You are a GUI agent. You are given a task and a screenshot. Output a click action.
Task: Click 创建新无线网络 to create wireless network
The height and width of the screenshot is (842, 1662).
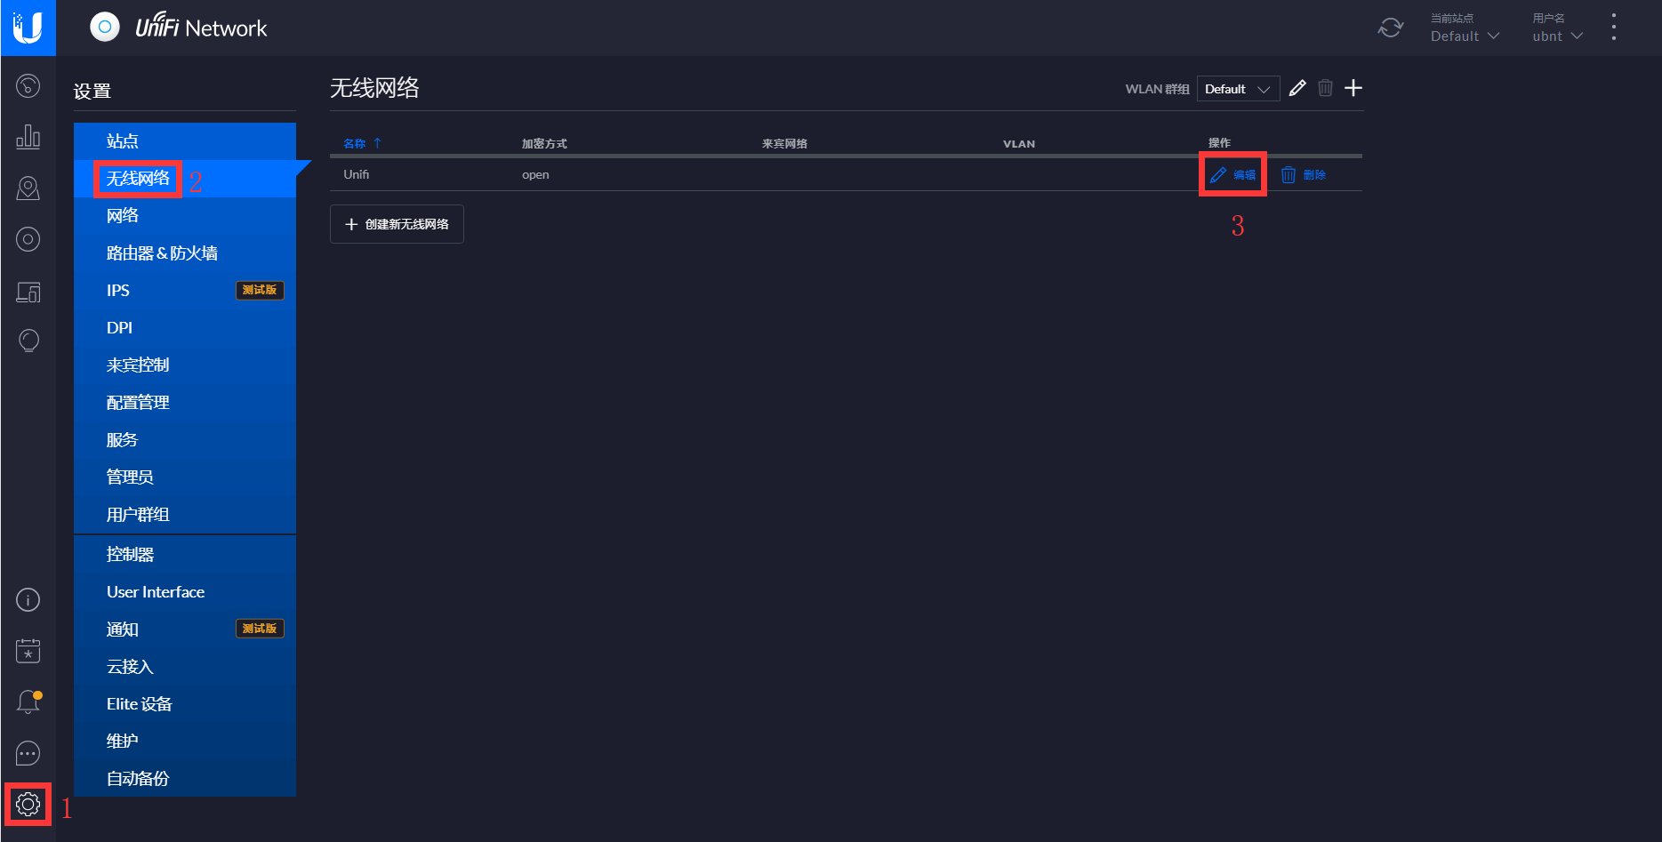tap(397, 224)
